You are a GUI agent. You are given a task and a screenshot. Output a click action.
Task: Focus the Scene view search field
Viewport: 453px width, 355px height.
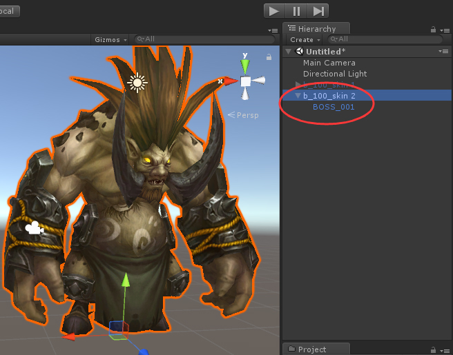point(205,39)
